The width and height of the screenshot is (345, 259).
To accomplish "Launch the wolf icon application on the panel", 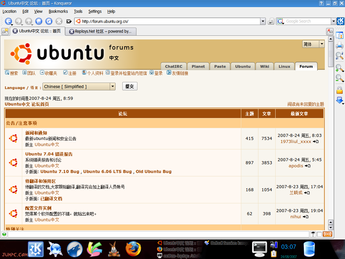I will [x=75, y=249].
